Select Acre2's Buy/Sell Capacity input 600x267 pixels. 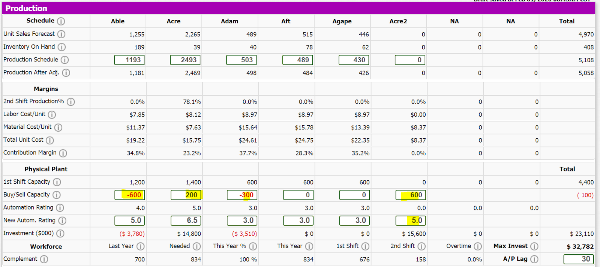tap(411, 195)
